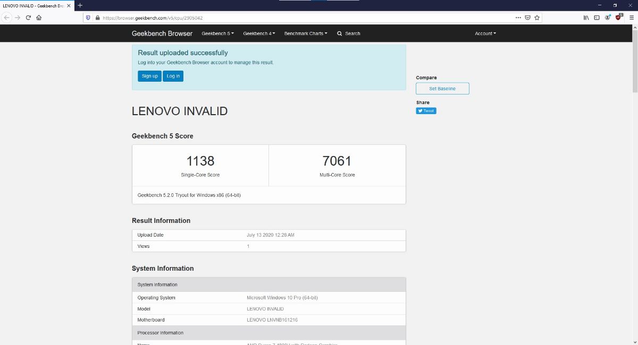
Task: Save the page to Pocket
Action: [527, 18]
